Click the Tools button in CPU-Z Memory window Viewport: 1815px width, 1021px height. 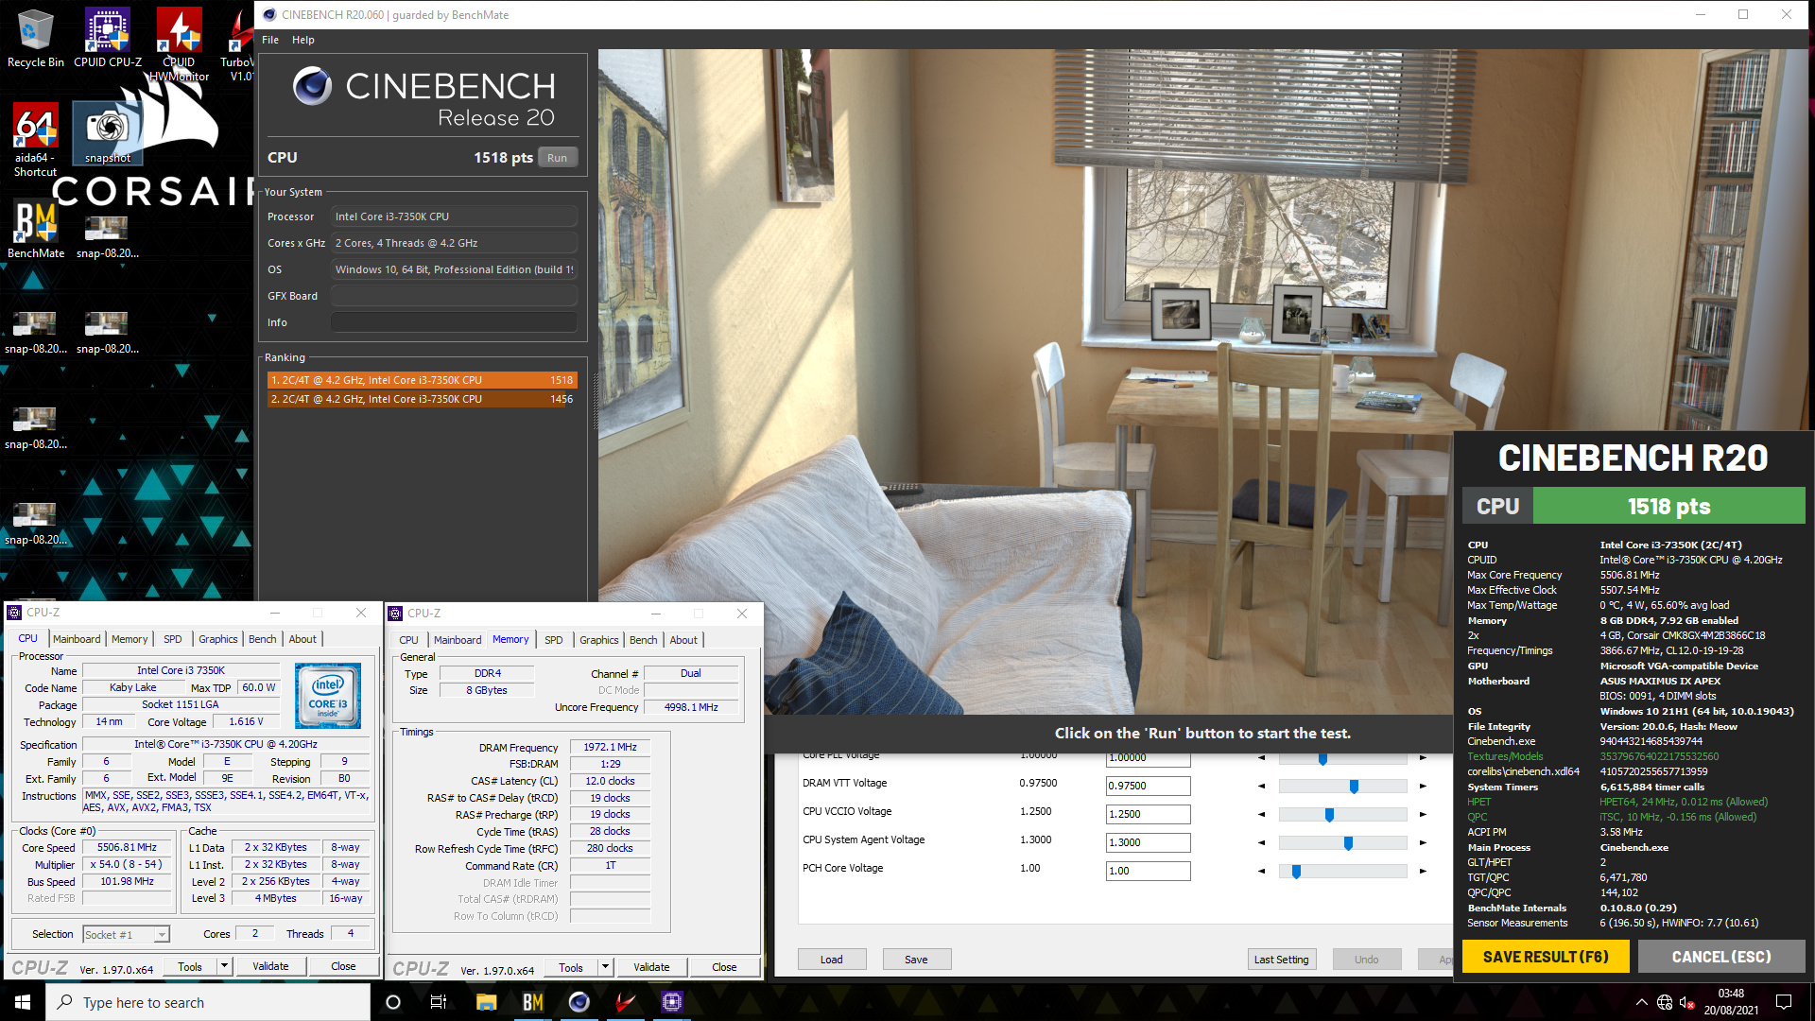tap(571, 967)
